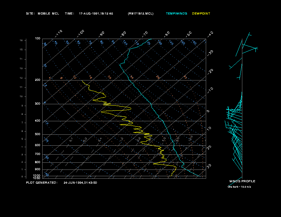Click the 17-AUG-1991 sounding time text
281x217 pixels.
point(96,13)
